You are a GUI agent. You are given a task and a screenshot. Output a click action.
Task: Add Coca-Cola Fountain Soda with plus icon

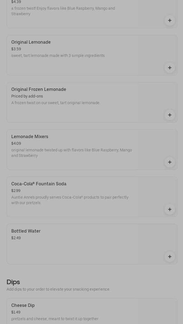(x=170, y=209)
